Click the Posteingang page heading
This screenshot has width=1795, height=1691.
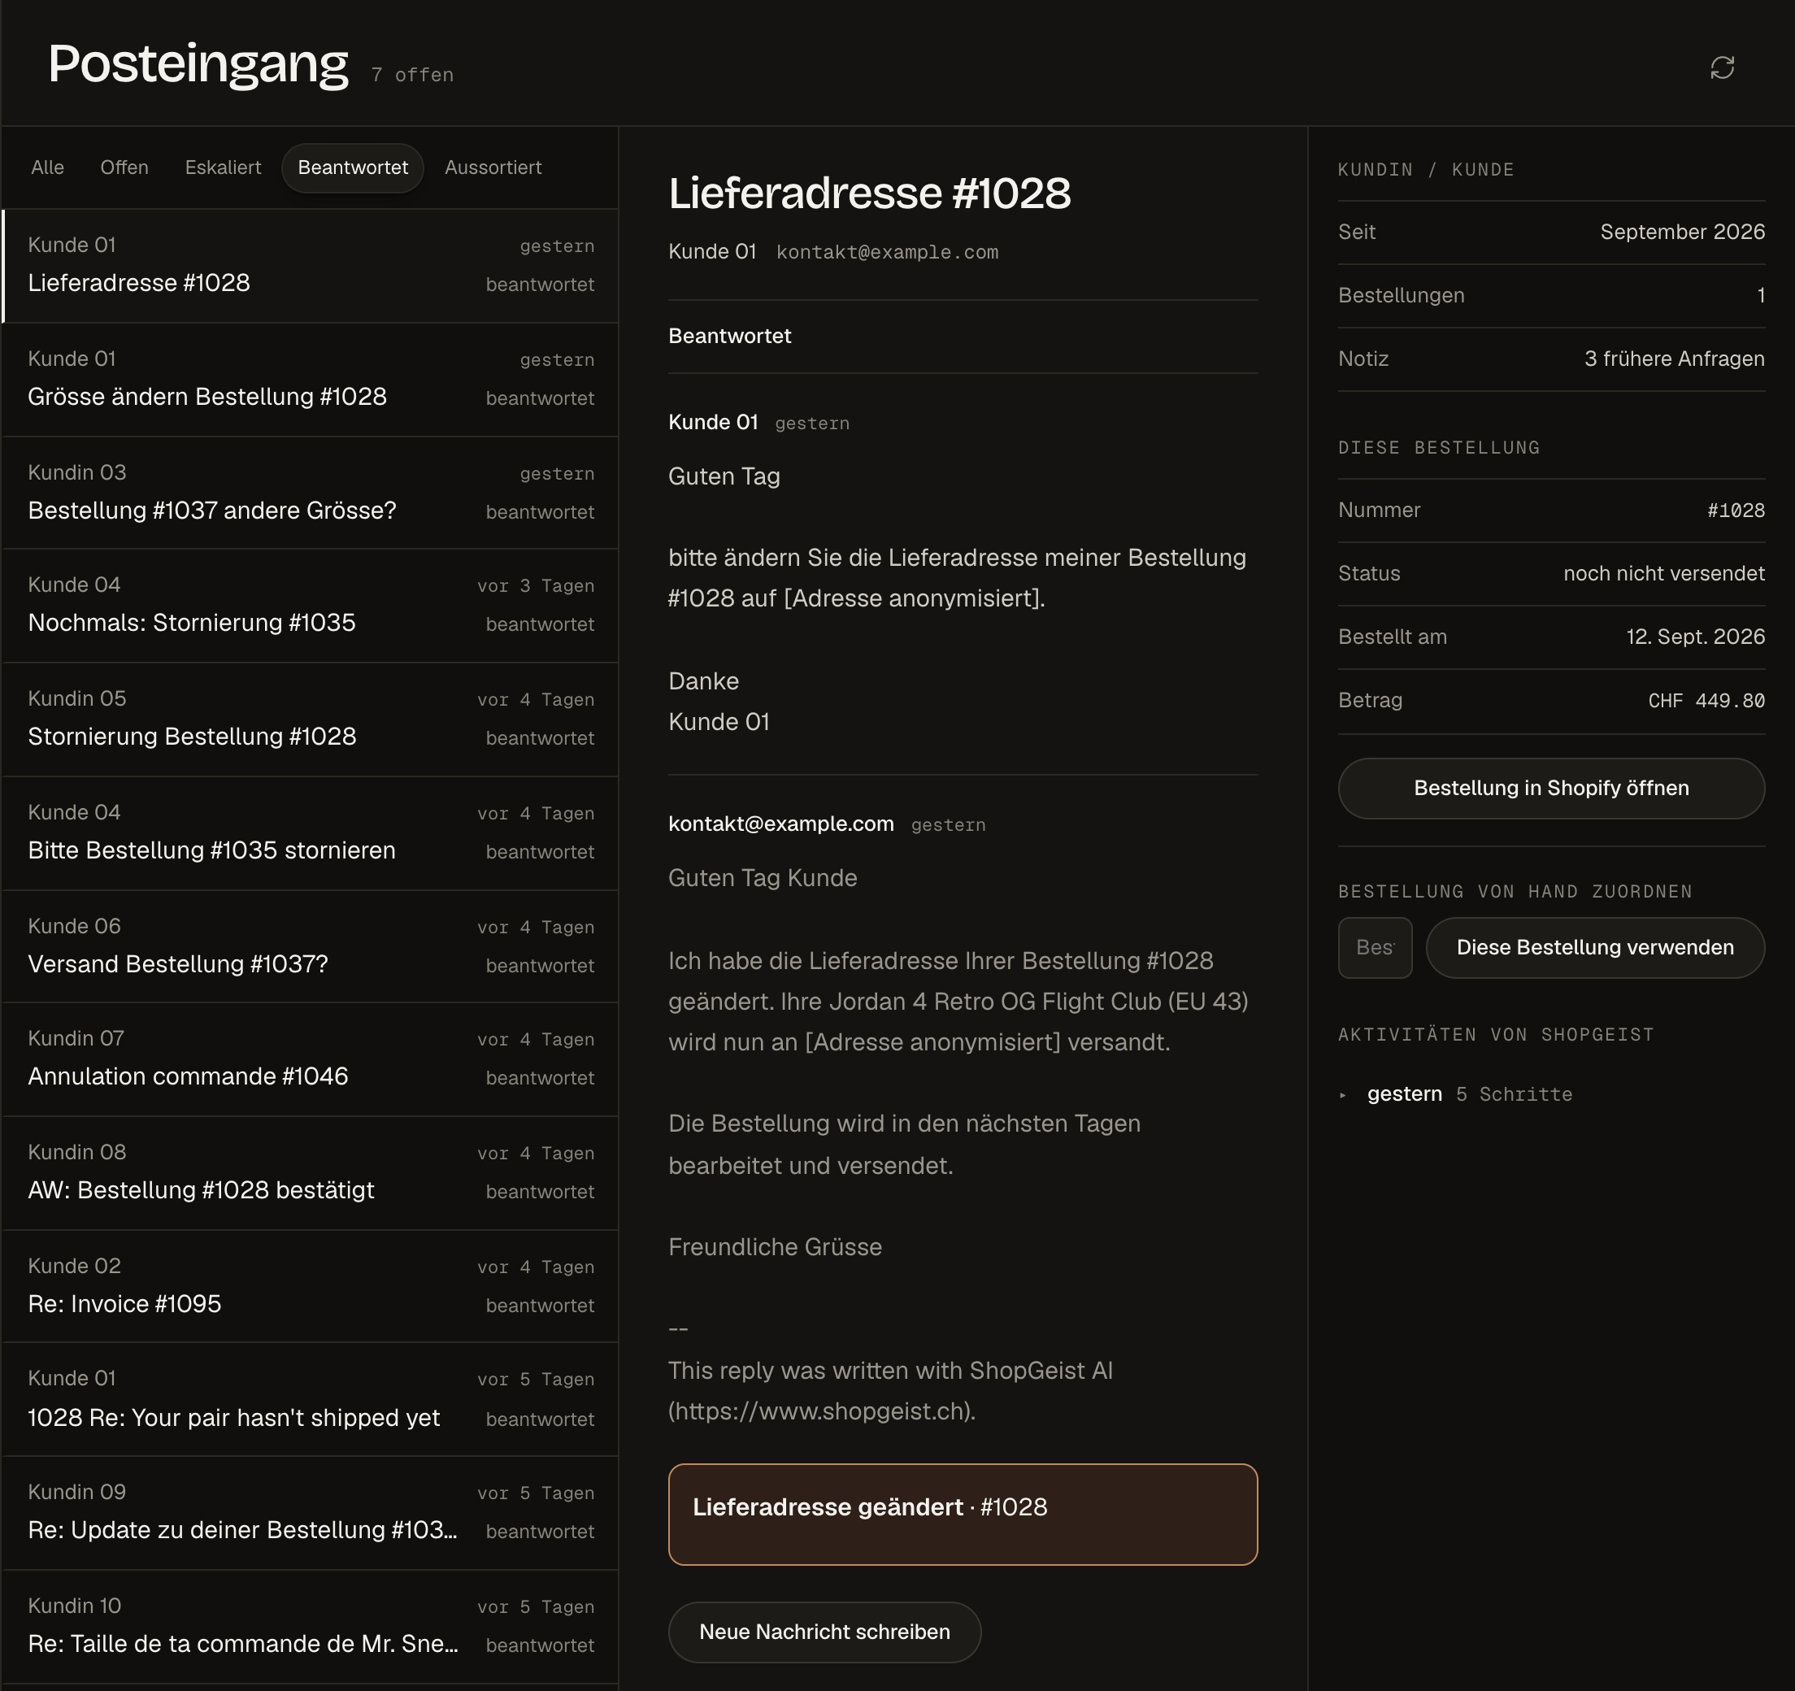pyautogui.click(x=198, y=64)
